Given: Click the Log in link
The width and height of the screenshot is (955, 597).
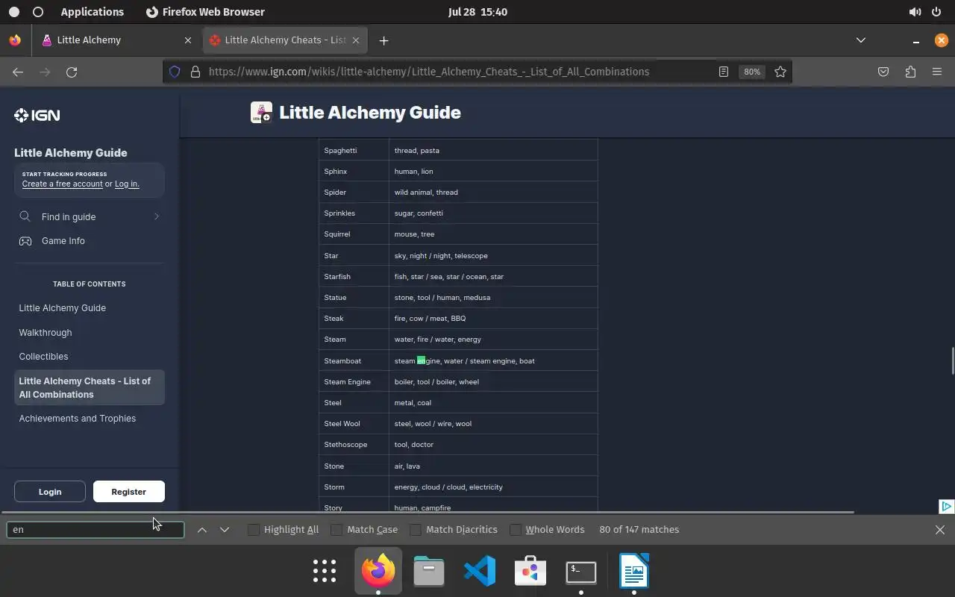Looking at the screenshot, I should coord(127,184).
